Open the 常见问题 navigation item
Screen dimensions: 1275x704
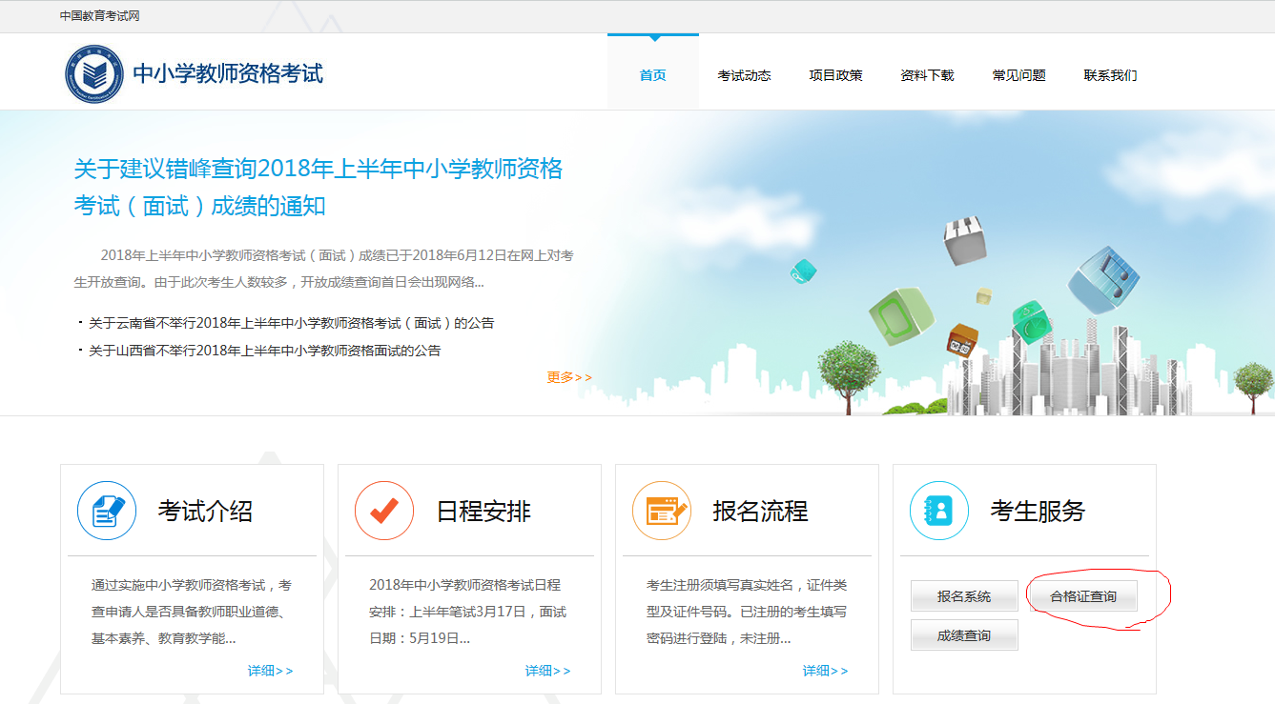[x=1018, y=75]
